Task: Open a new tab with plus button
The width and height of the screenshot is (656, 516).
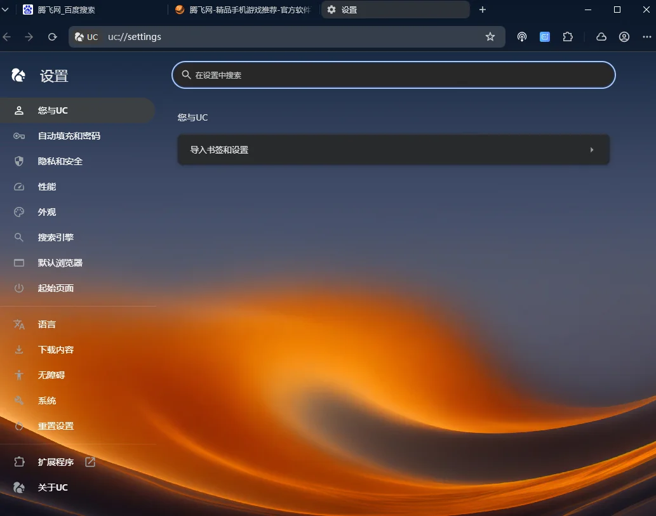Action: (x=483, y=10)
